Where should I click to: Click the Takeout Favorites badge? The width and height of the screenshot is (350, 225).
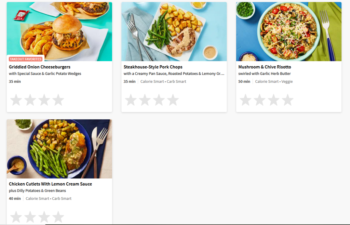[26, 59]
